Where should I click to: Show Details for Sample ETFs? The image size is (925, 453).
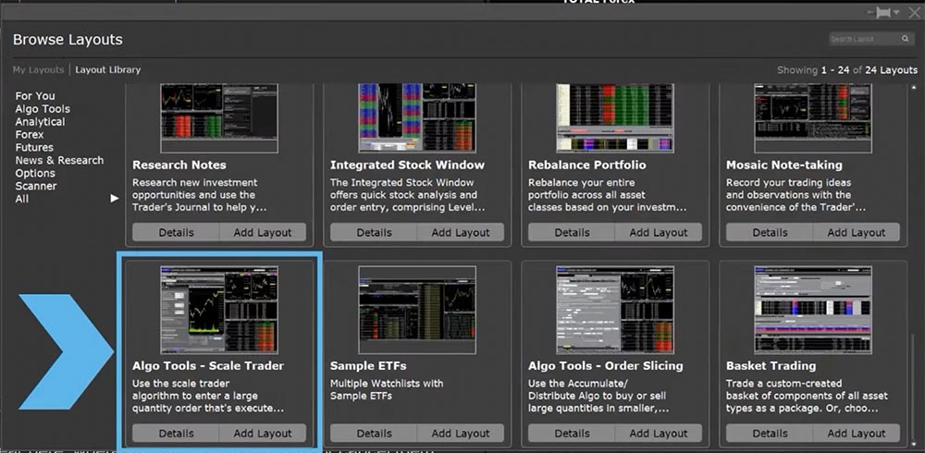[x=374, y=433]
